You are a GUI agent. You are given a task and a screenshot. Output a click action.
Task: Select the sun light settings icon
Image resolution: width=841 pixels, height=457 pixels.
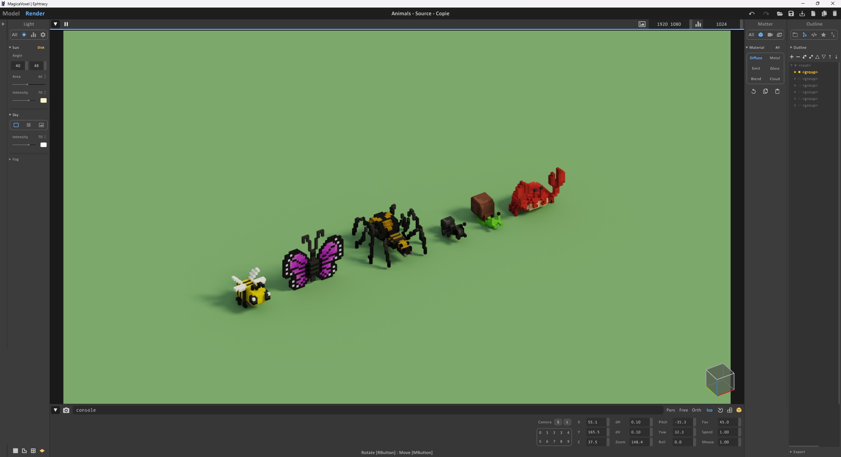24,35
